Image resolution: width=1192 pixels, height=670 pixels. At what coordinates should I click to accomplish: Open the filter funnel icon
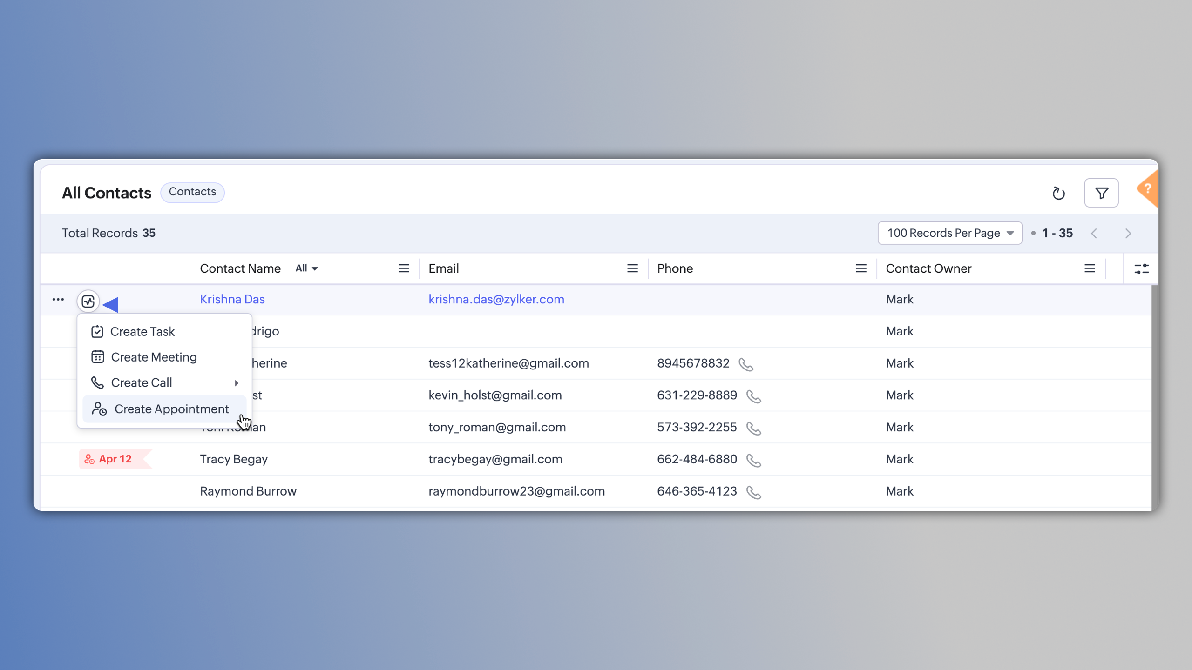coord(1101,193)
